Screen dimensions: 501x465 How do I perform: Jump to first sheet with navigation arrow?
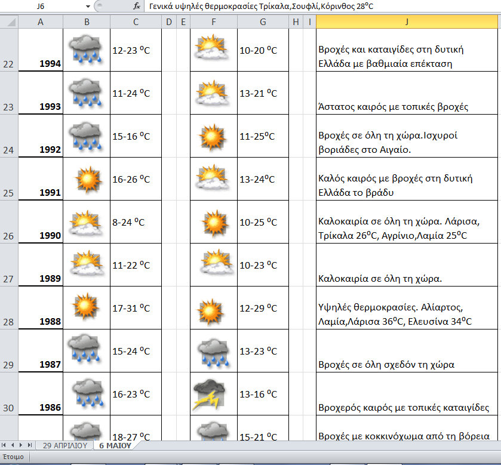pyautogui.click(x=5, y=445)
